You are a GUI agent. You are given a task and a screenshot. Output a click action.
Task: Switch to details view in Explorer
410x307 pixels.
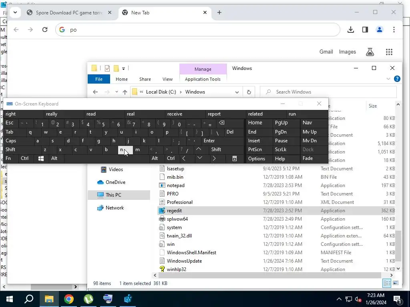coord(387,283)
